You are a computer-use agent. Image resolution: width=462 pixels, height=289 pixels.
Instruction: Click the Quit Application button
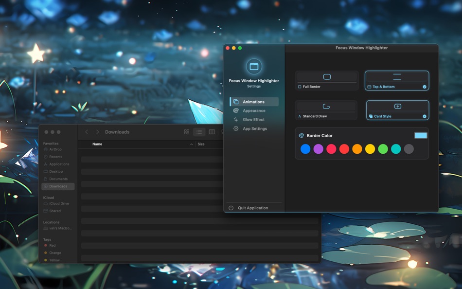pyautogui.click(x=253, y=208)
